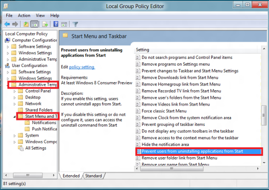Select 'Do not search programs and Control Panel items'
Screen dimensions: 269x190
click(187, 57)
